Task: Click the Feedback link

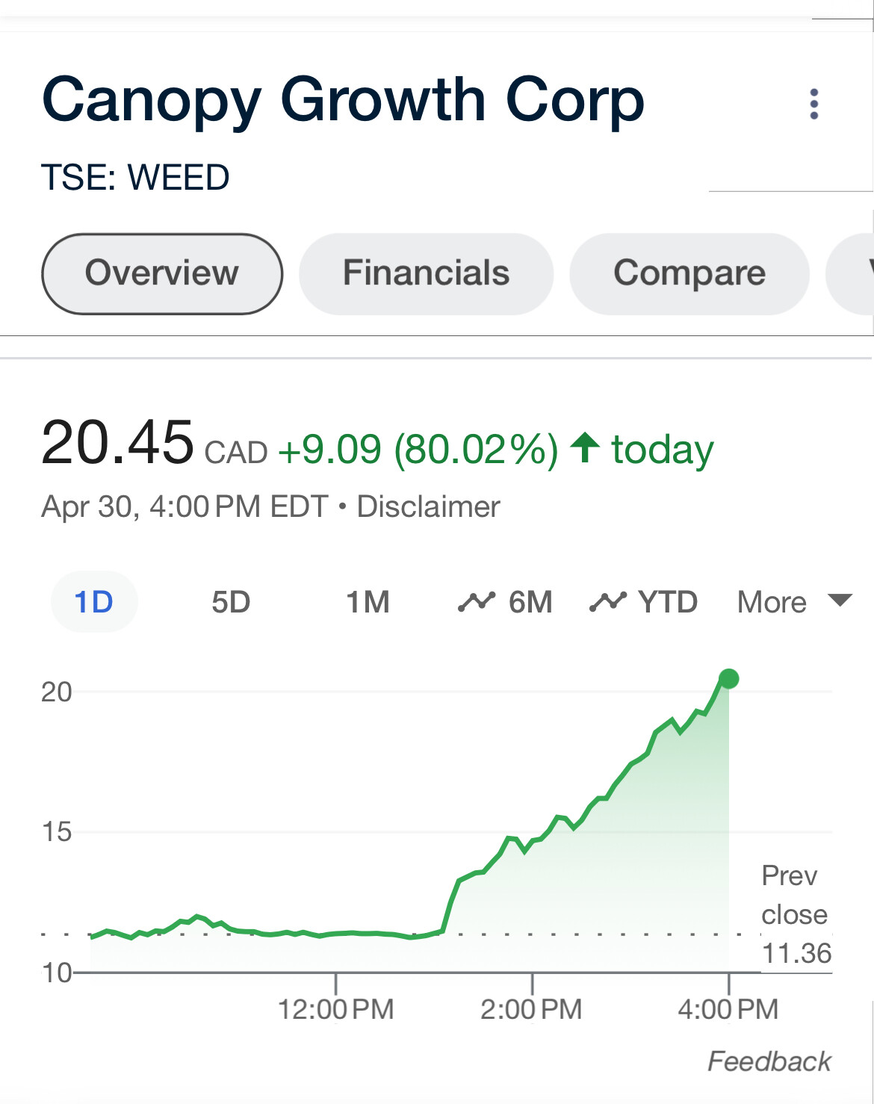Action: point(769,1061)
